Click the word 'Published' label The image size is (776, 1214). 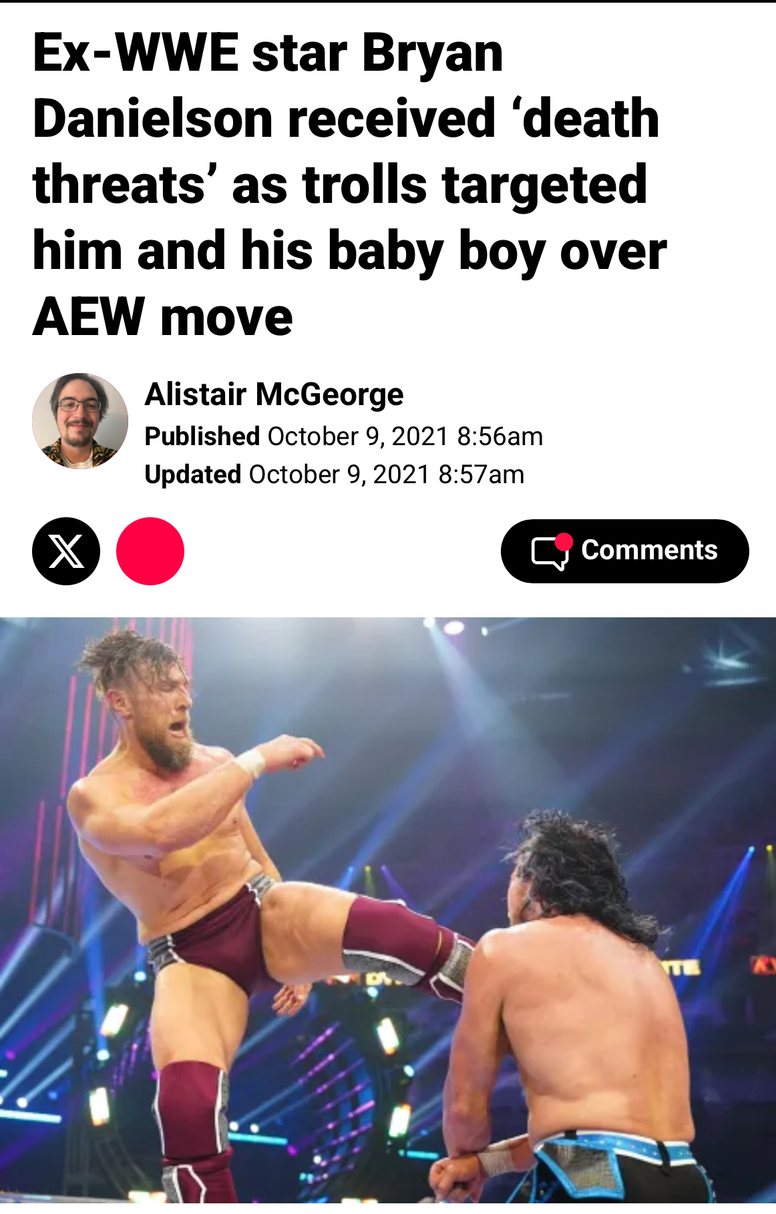[x=202, y=436]
